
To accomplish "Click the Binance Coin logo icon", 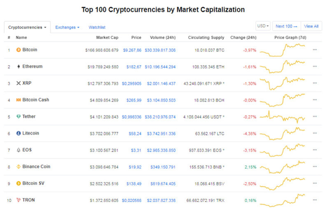I will (x=19, y=167).
